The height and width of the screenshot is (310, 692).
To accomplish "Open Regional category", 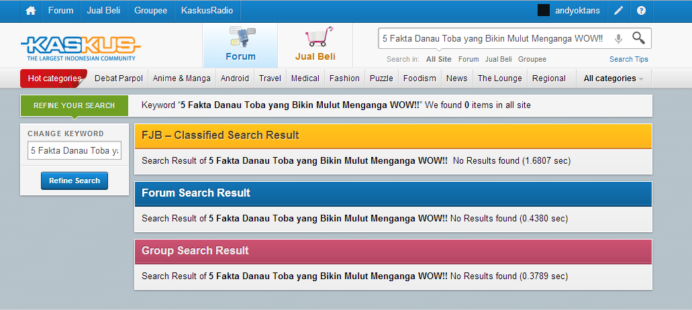I will pos(548,79).
